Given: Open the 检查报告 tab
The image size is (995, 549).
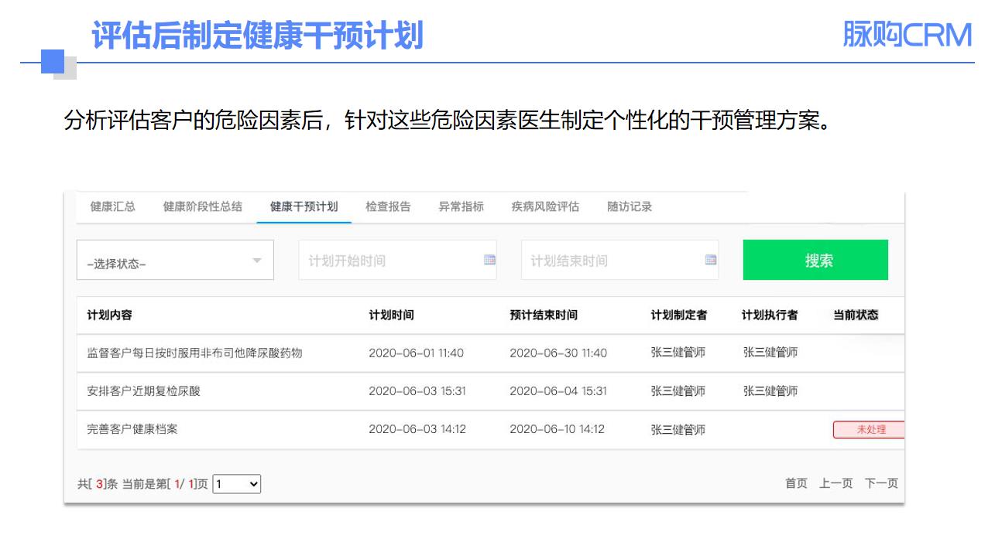Looking at the screenshot, I should [388, 207].
